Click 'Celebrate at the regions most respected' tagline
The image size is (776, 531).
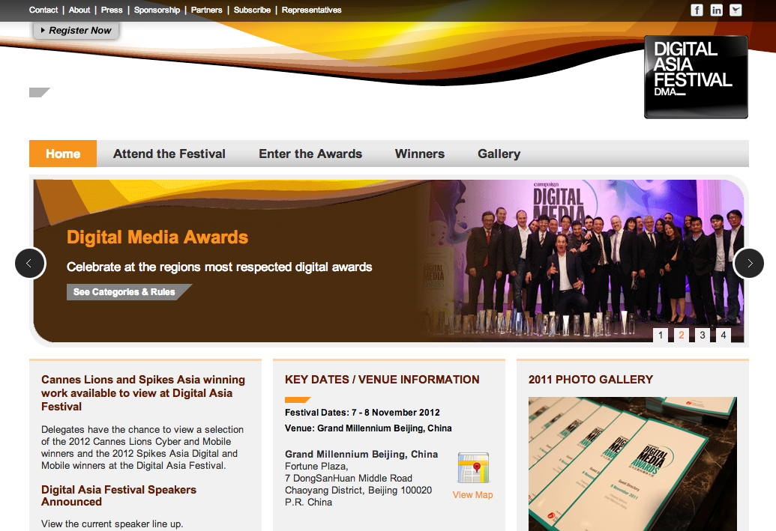(219, 267)
